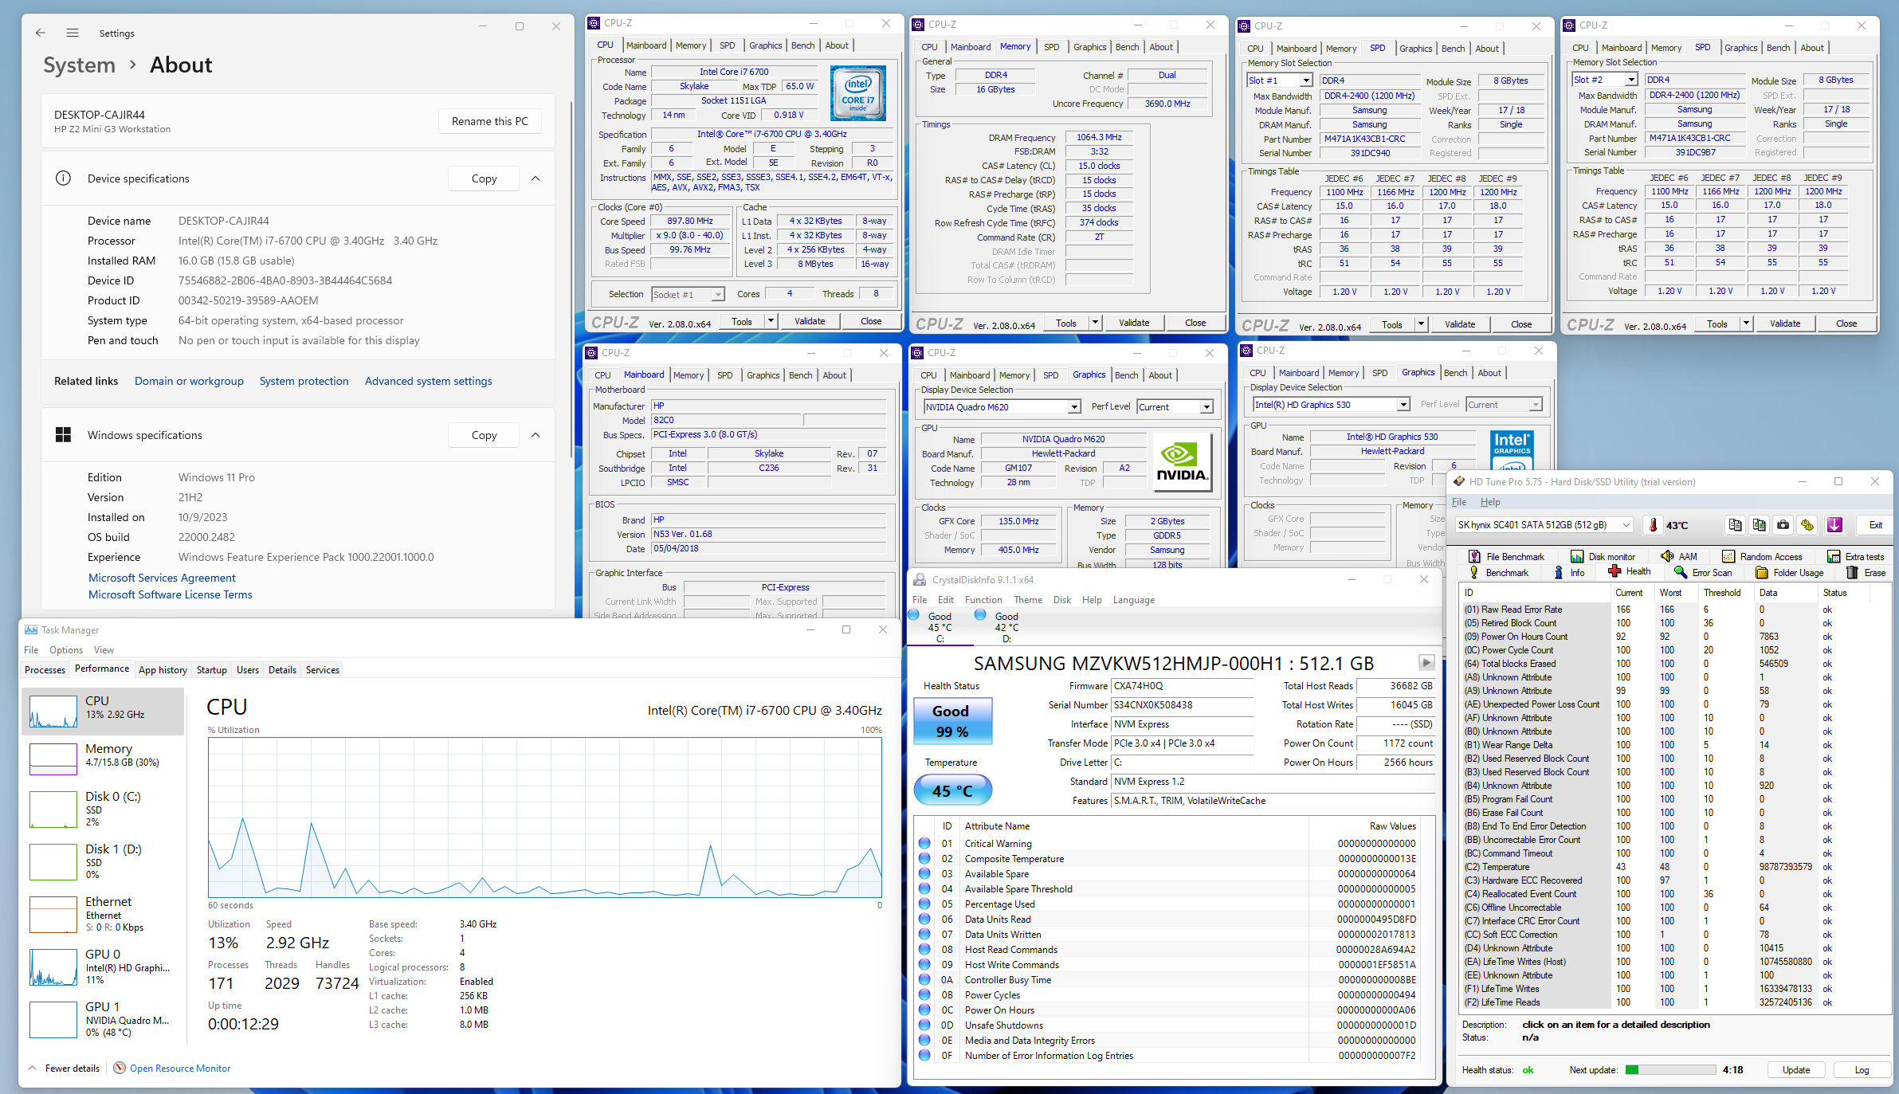Click the Intel Core i7 badge in CPU-Z
This screenshot has height=1094, width=1899.
tap(858, 93)
